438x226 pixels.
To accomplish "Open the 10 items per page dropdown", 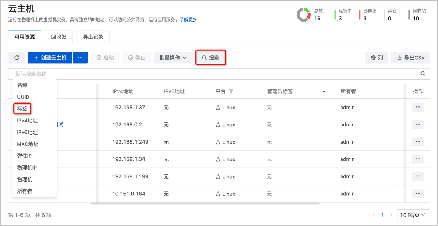I will click(413, 215).
